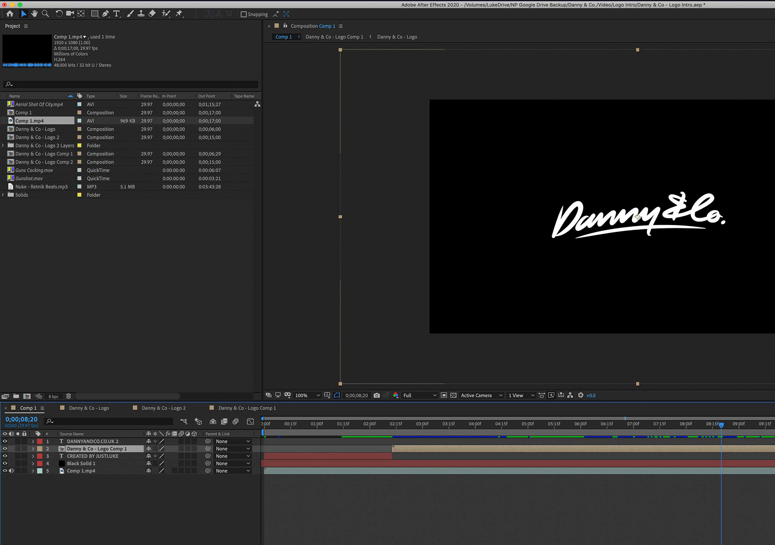This screenshot has width=775, height=545.
Task: Take a snapshot with the camera icon
Action: (377, 395)
